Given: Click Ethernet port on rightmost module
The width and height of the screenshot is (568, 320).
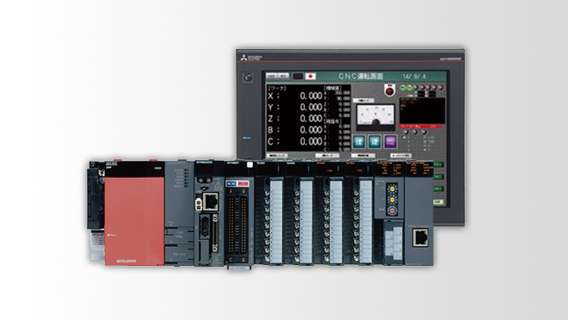Looking at the screenshot, I should (420, 237).
